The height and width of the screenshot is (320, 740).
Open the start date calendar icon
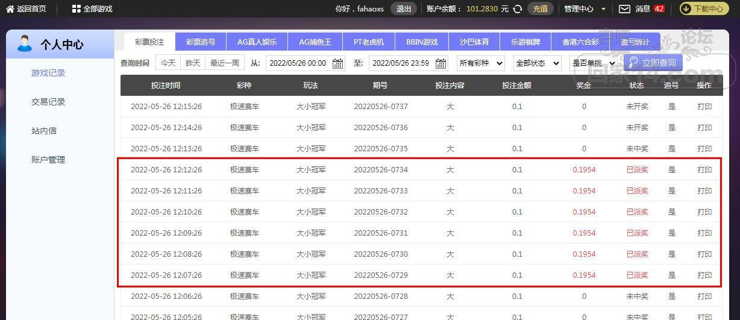pyautogui.click(x=338, y=63)
